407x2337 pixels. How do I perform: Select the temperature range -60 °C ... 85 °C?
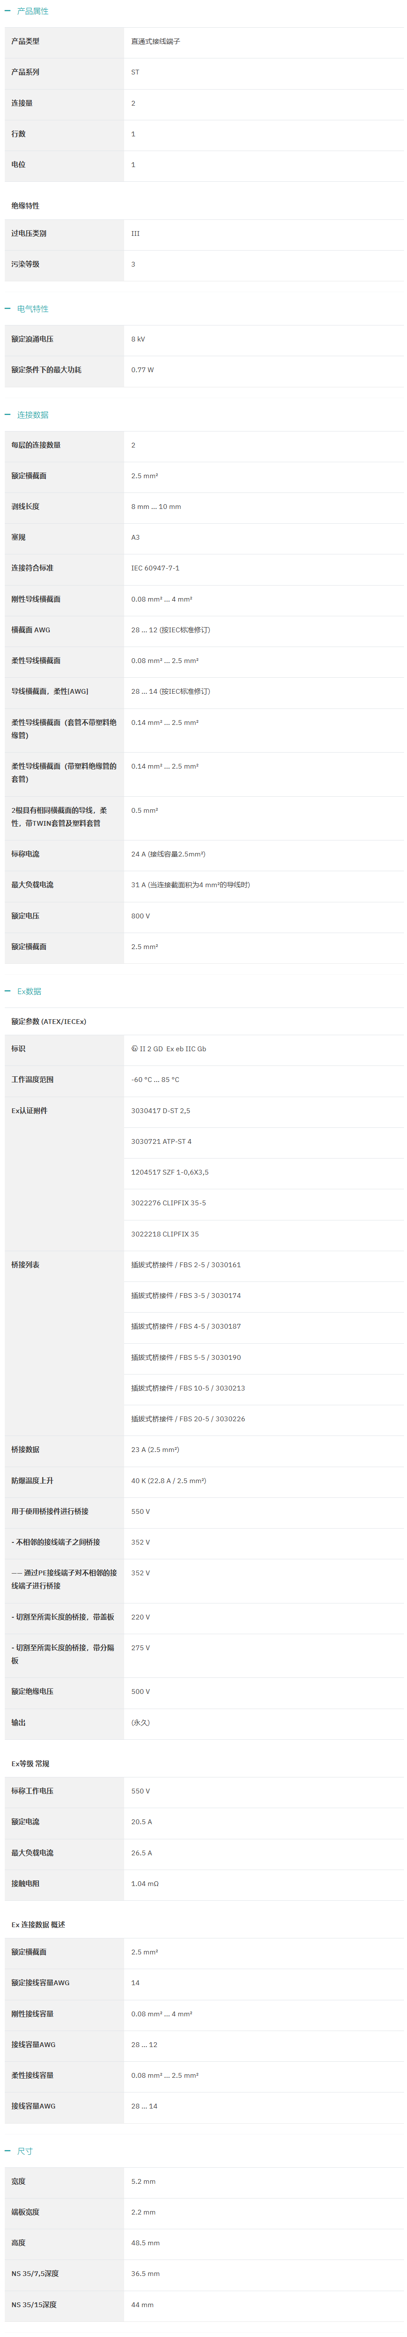pyautogui.click(x=155, y=1081)
